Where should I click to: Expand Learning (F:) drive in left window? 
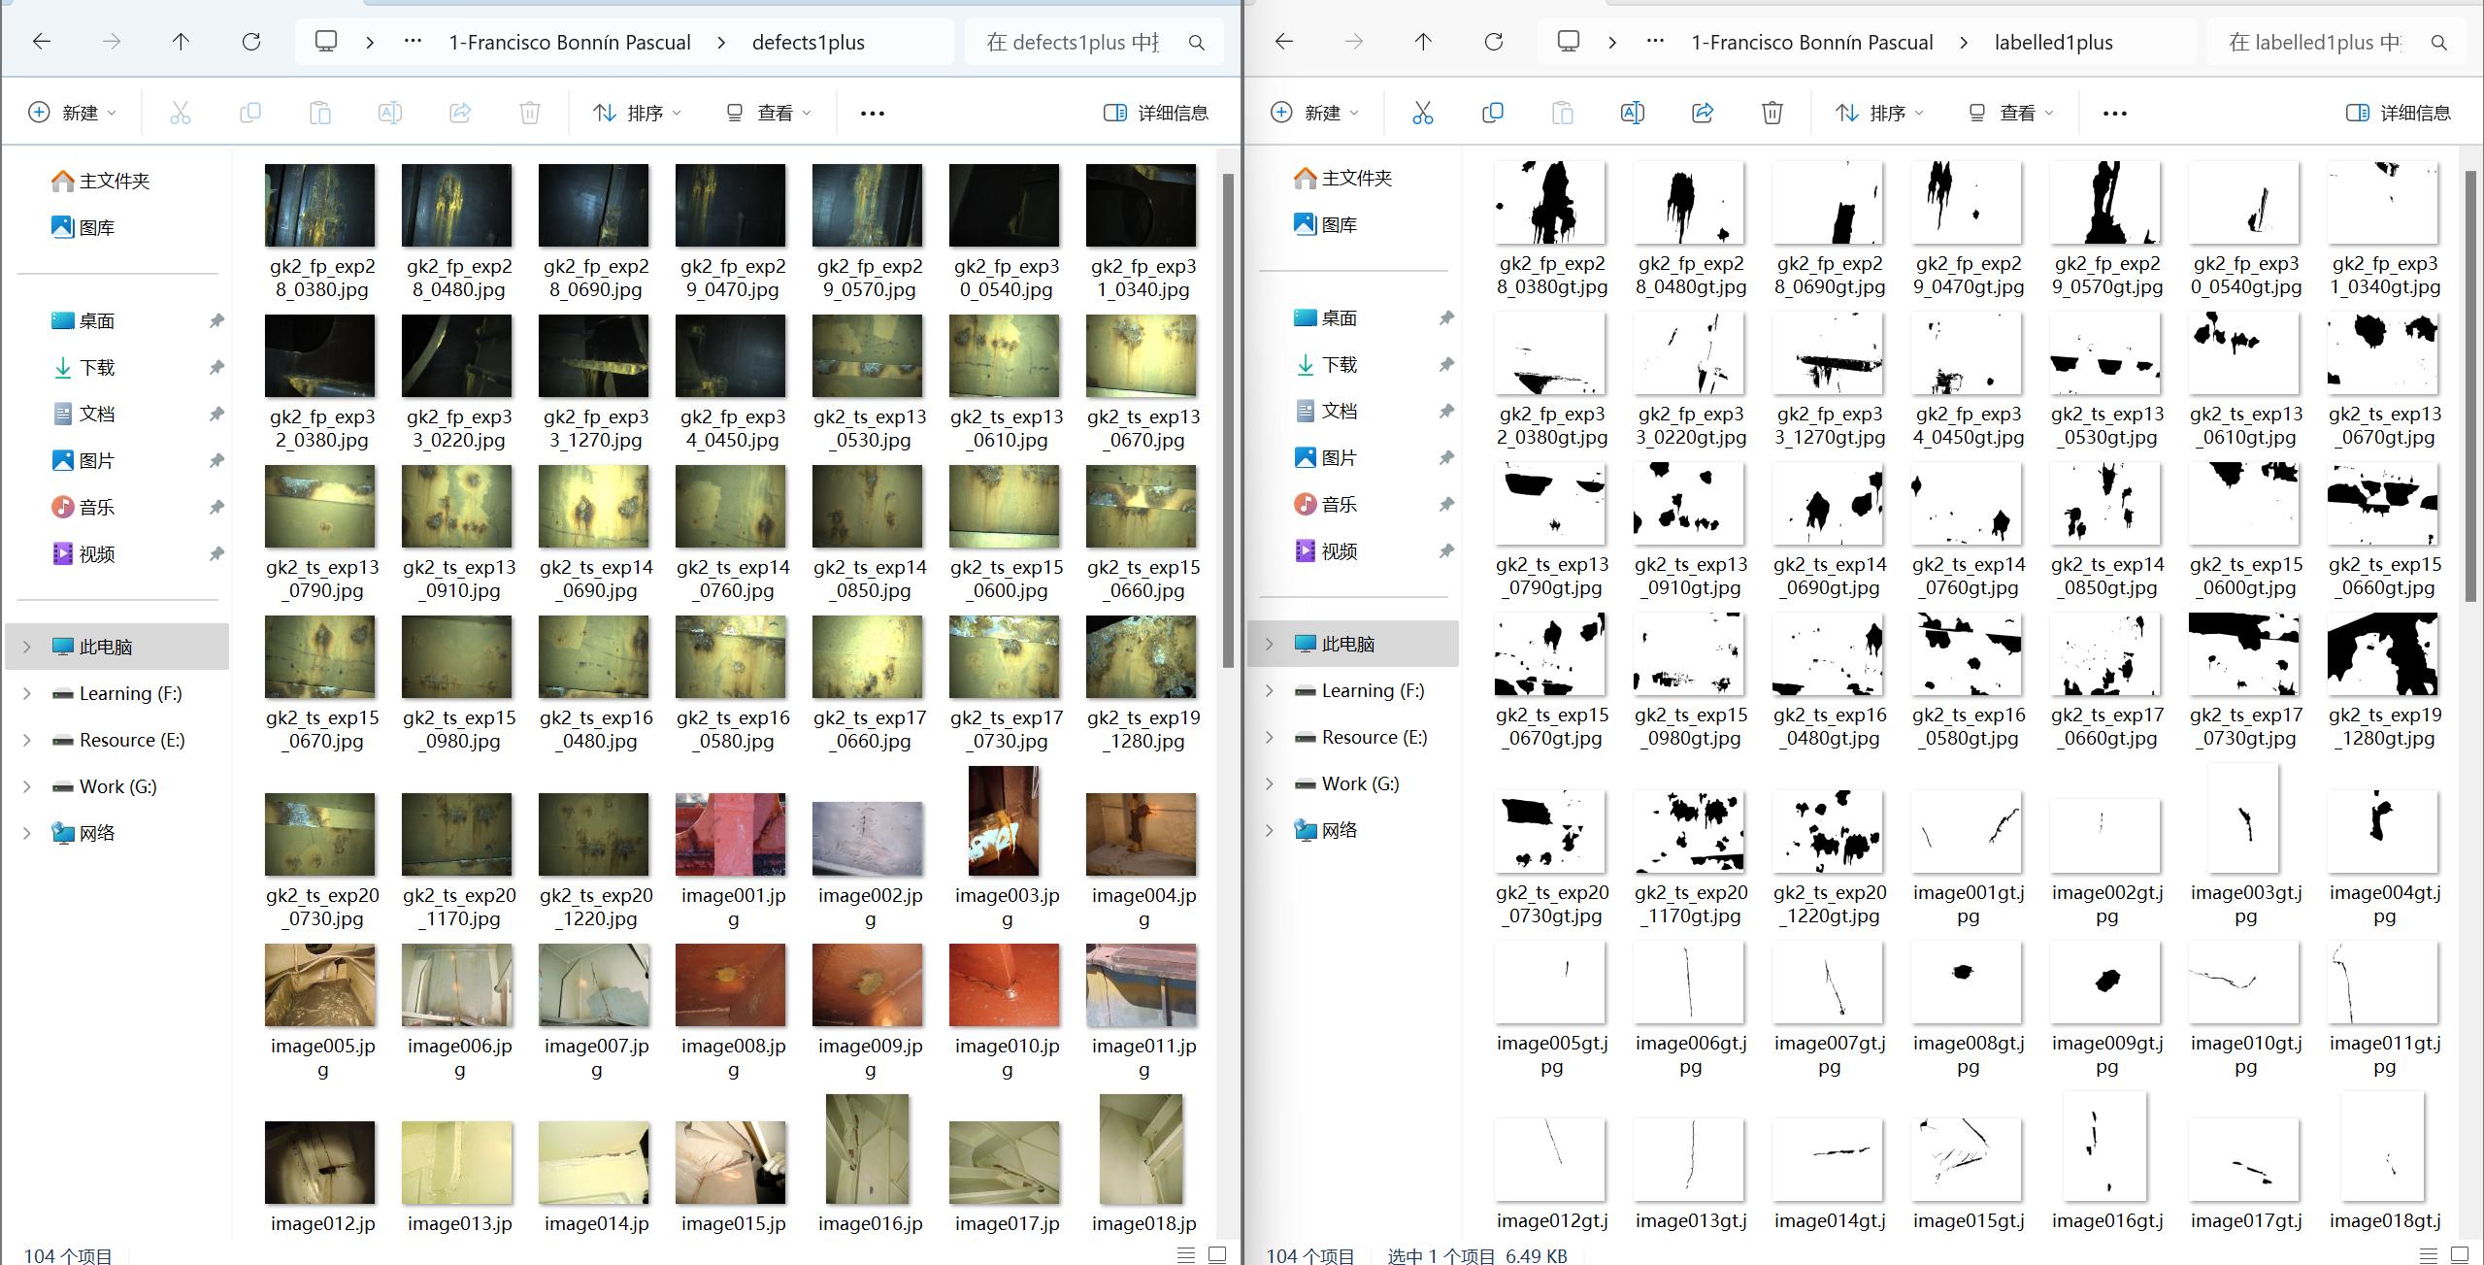click(27, 693)
